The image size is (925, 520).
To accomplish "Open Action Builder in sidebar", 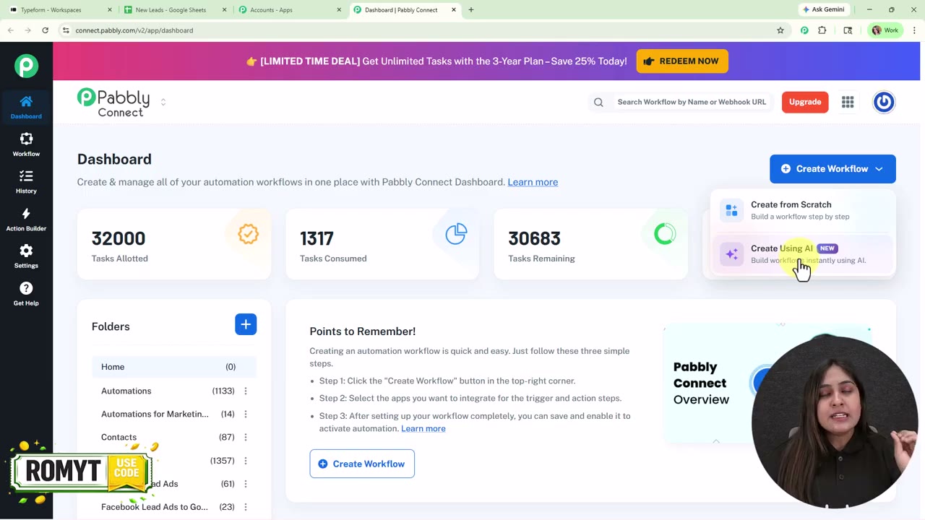I will 26,219.
